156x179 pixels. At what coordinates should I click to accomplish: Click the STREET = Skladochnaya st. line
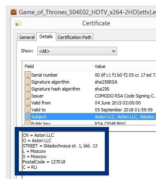(x=60, y=146)
